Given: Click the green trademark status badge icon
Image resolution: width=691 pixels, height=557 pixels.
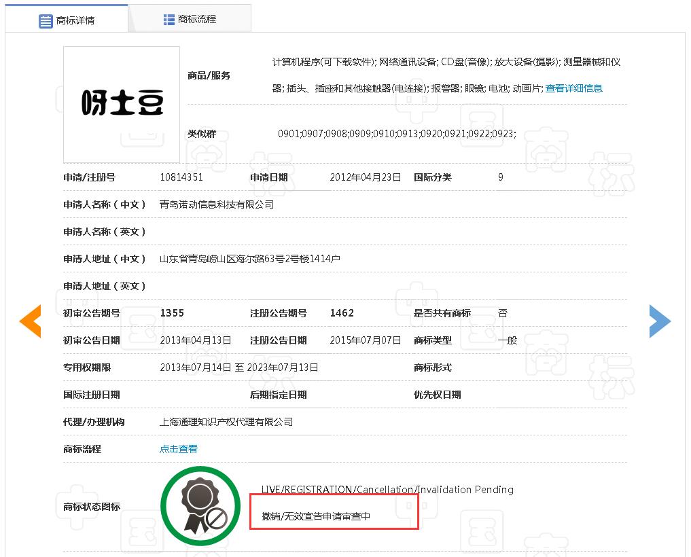Looking at the screenshot, I should [x=200, y=506].
